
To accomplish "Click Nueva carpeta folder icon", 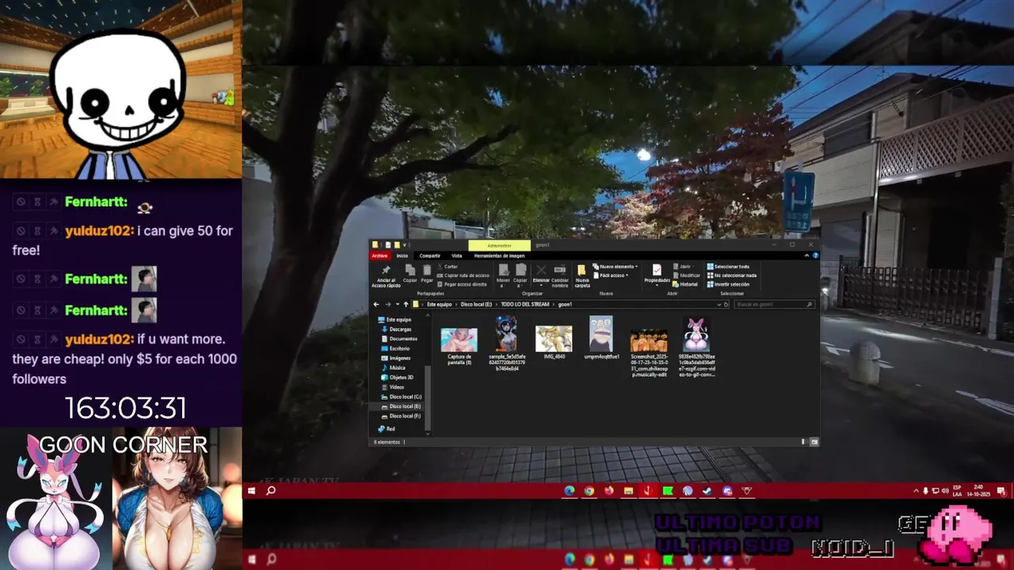I will point(581,271).
